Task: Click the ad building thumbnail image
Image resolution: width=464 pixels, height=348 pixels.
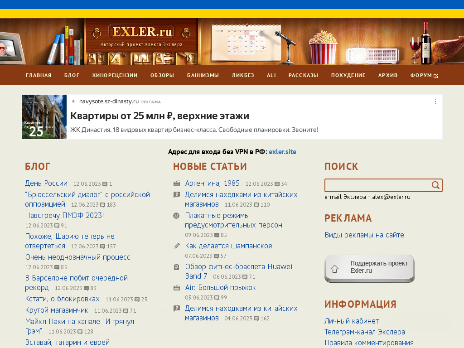Action: click(x=44, y=117)
